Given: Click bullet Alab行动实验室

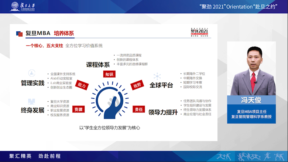Looking at the screenshot, I should [61, 78].
